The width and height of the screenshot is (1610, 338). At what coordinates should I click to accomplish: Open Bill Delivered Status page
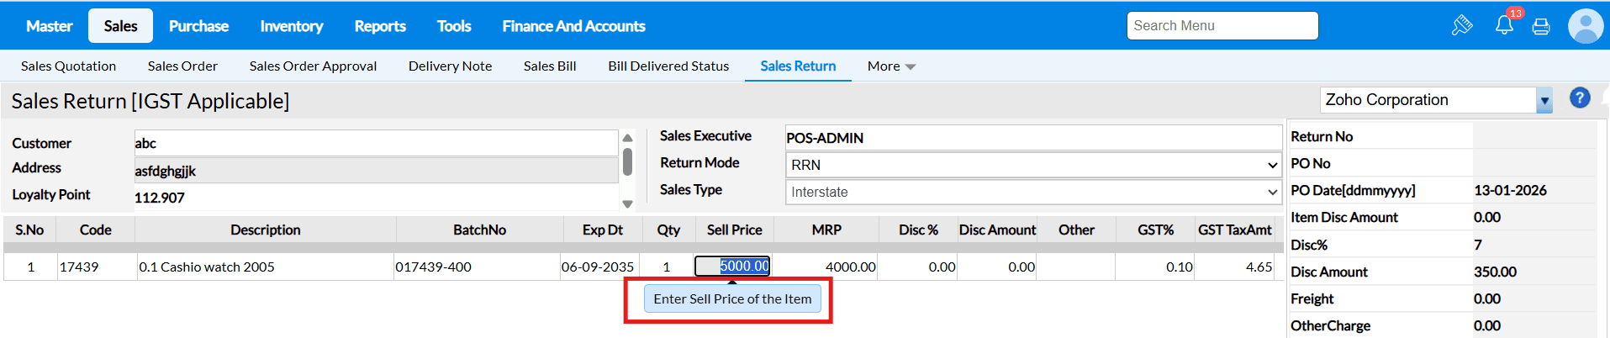(668, 66)
